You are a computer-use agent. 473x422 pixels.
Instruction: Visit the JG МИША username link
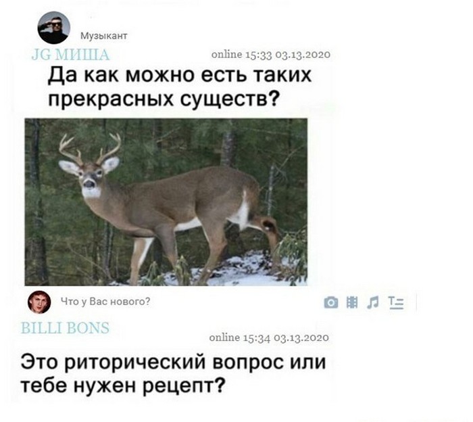70,55
